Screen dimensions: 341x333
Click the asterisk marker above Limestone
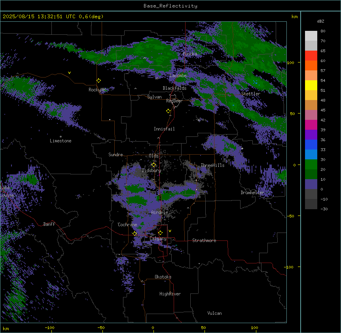tap(61, 136)
